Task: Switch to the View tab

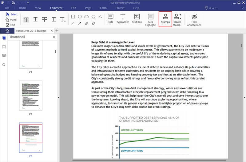Action: tap(38, 8)
